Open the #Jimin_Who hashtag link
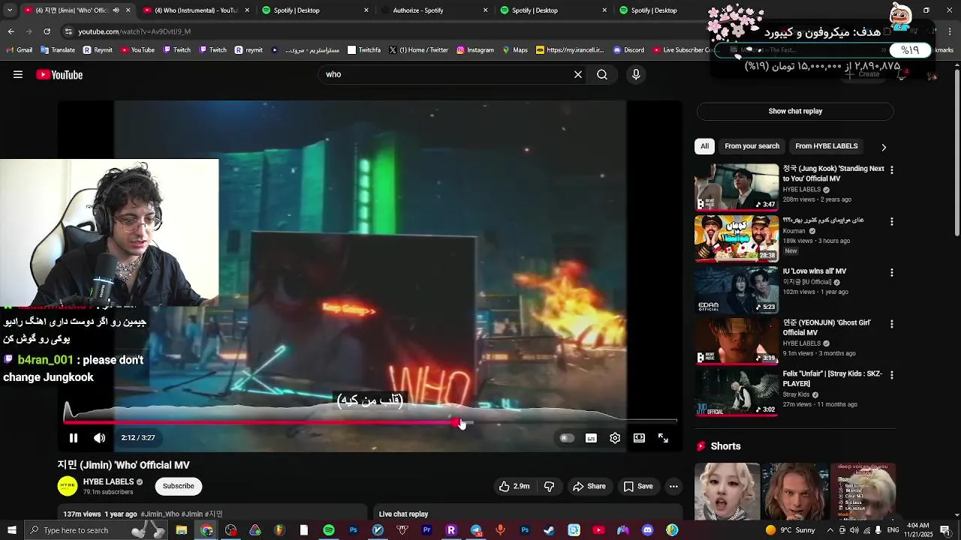The image size is (961, 540). [x=161, y=514]
